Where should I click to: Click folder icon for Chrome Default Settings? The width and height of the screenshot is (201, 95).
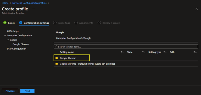tap(57, 64)
